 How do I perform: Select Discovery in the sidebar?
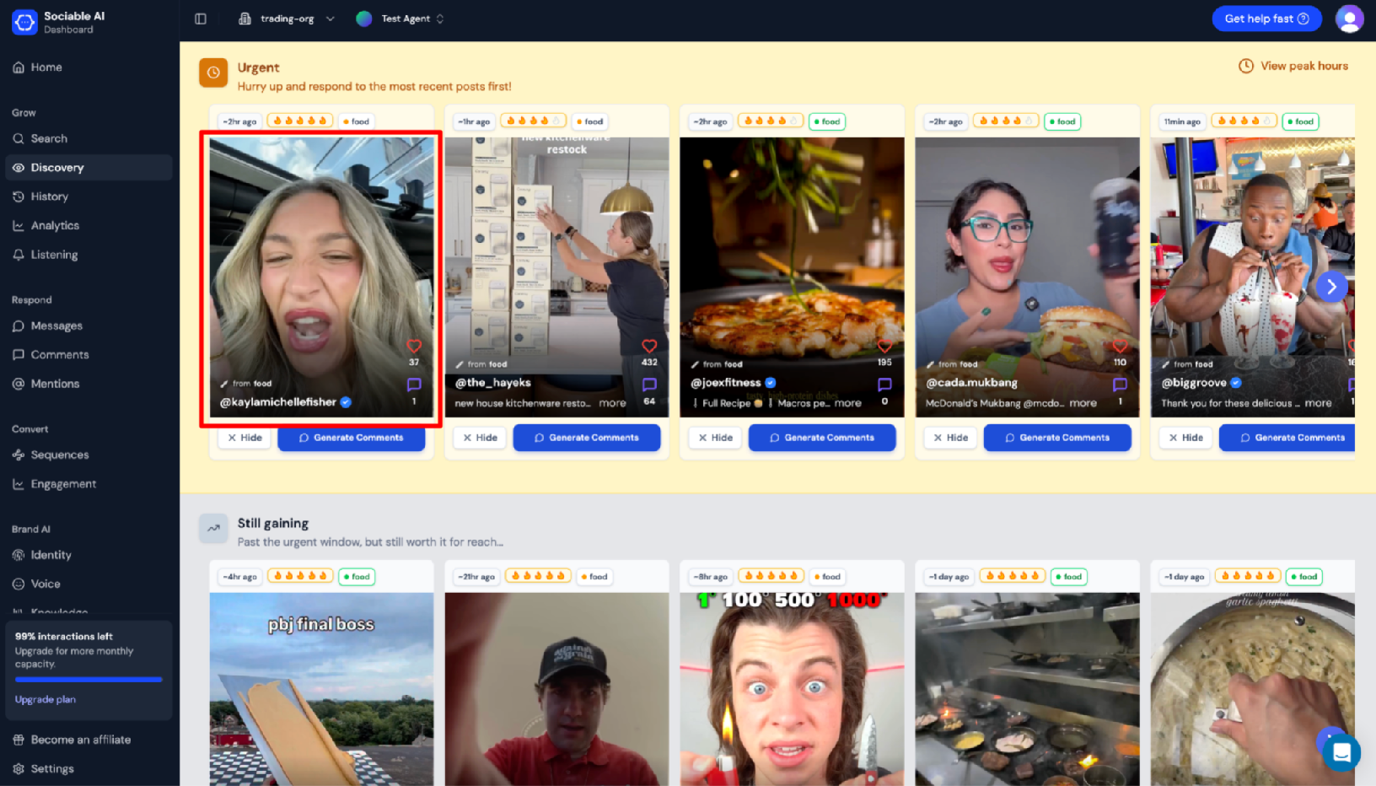point(89,168)
